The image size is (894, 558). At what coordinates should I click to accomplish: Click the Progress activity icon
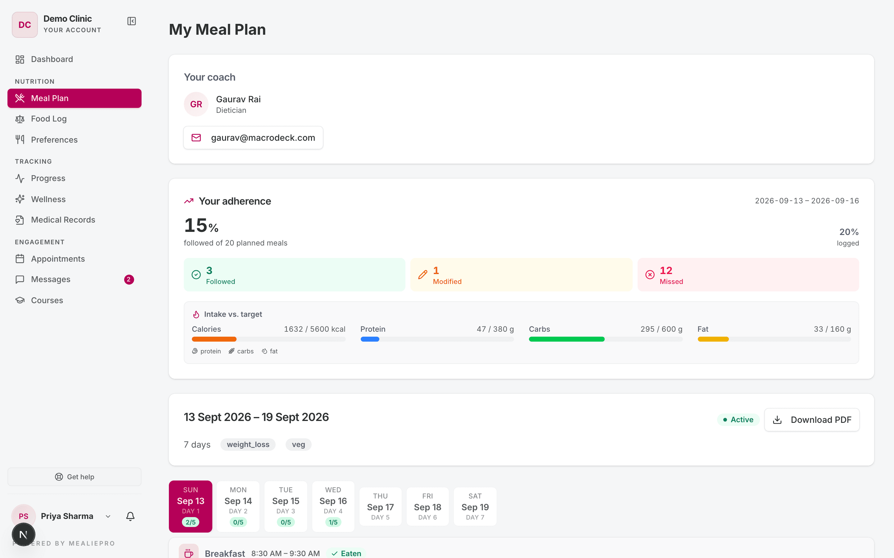coord(20,178)
